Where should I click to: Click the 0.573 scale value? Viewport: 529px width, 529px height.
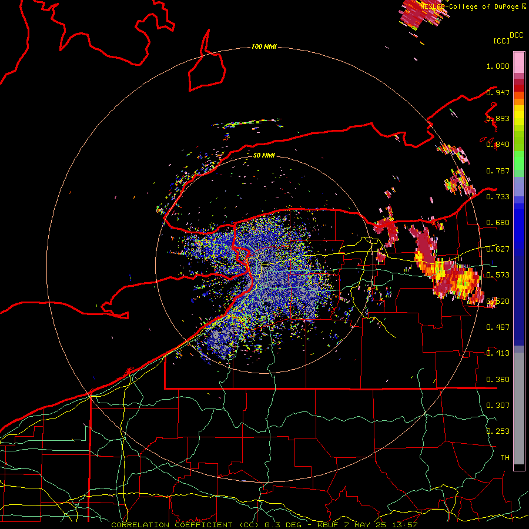coord(498,275)
